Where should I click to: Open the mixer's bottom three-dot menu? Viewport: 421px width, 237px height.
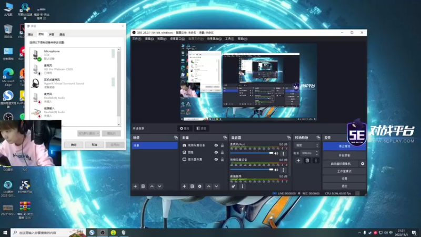(x=243, y=186)
